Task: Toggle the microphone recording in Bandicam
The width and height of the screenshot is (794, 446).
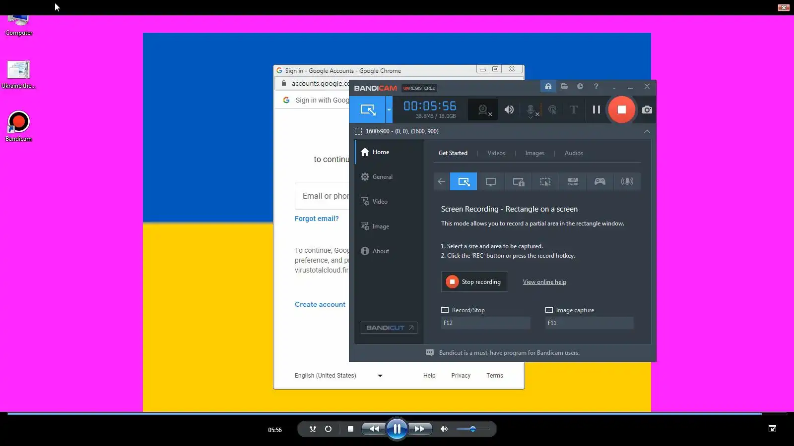Action: 531,110
